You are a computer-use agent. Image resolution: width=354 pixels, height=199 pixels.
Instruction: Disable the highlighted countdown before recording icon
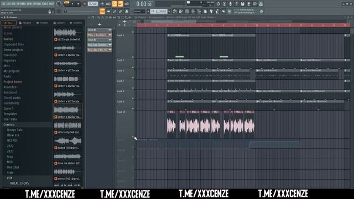coord(114,4)
